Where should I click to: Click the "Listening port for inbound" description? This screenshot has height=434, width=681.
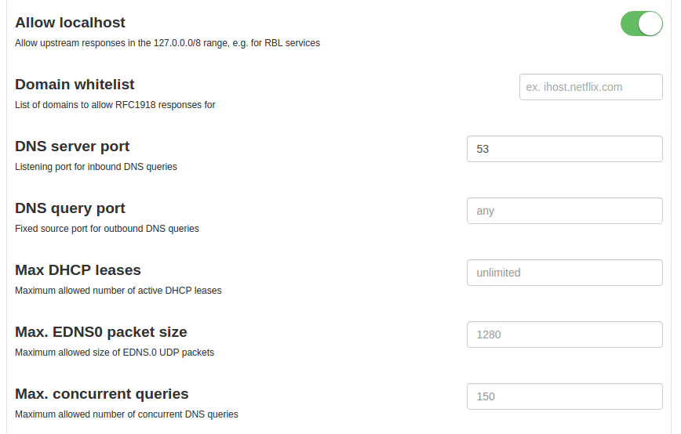click(96, 167)
